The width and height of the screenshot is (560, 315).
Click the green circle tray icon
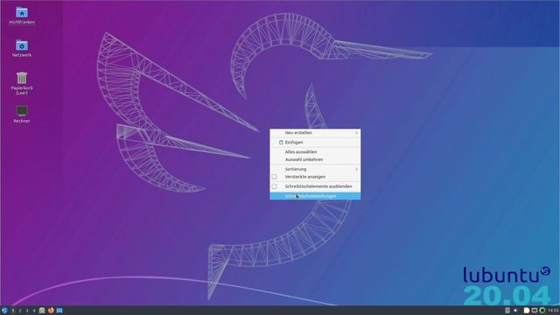point(542,311)
